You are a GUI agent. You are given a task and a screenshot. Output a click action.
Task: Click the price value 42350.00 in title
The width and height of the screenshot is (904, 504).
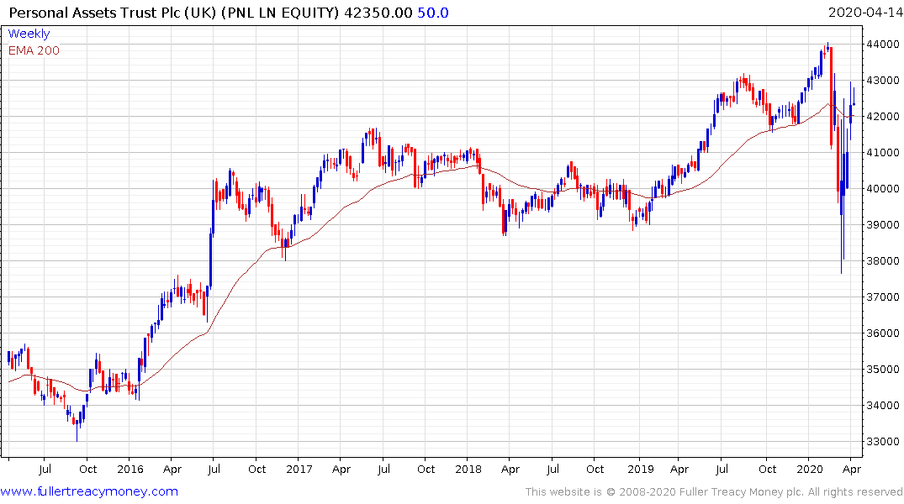coord(378,13)
